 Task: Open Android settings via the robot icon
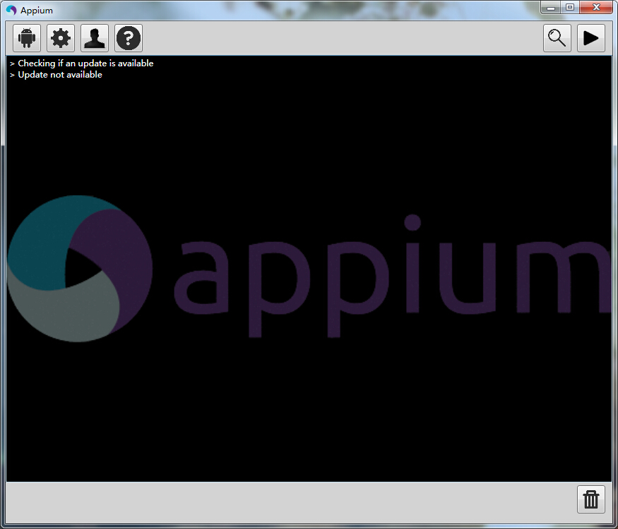(27, 38)
